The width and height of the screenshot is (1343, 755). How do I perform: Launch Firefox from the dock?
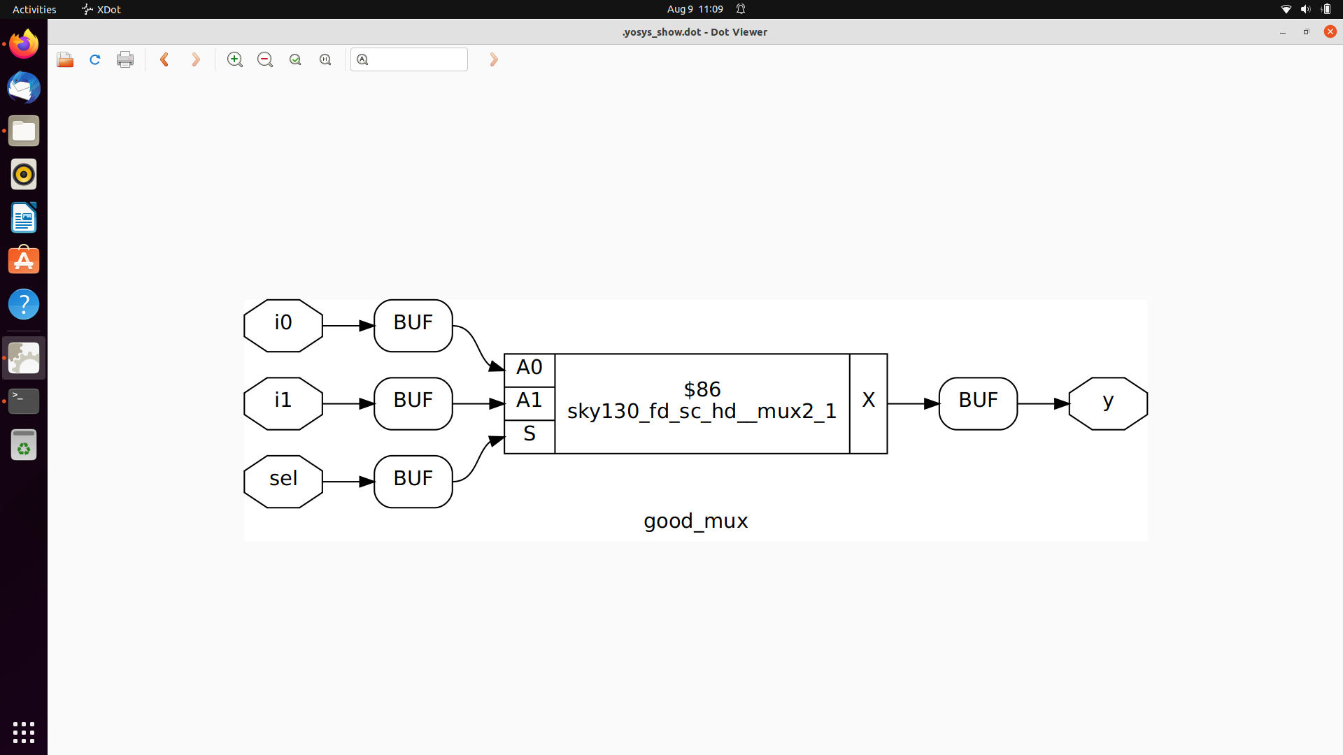coord(23,43)
